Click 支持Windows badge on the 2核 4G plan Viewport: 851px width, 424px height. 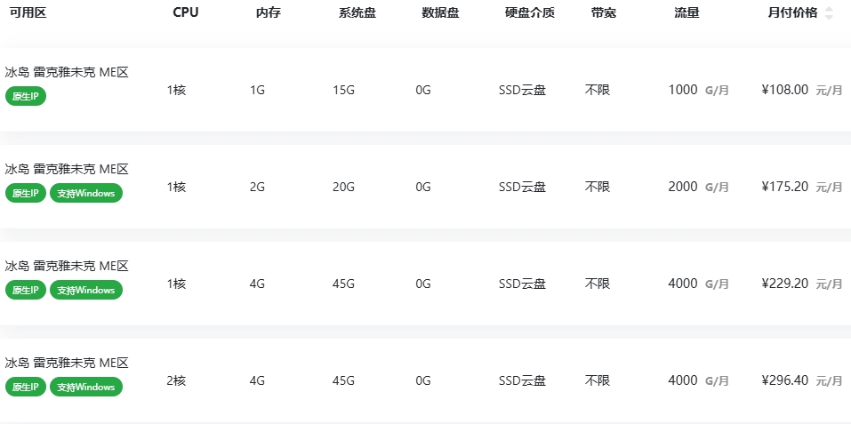(x=86, y=387)
